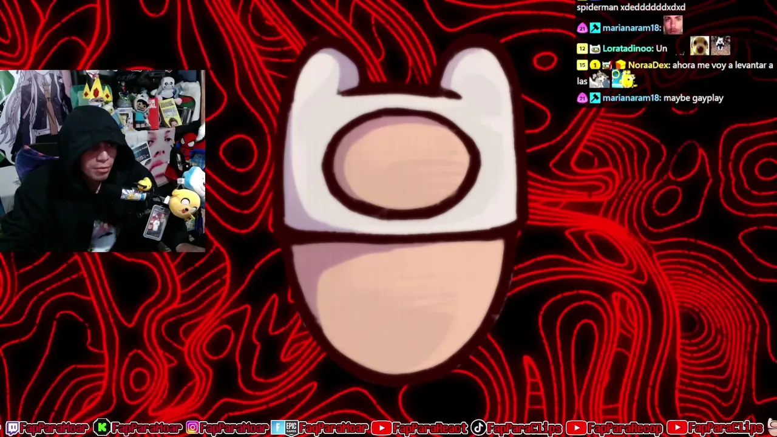
Task: Click the FapParaMoar handle beside the Kick logo
Action: tap(146, 428)
